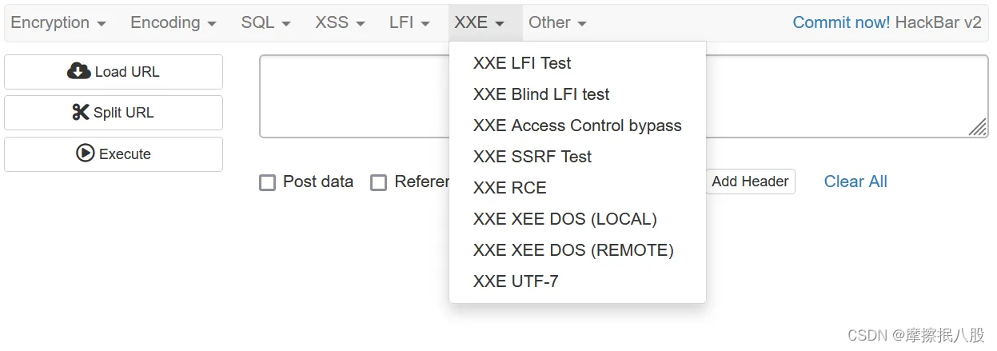The image size is (997, 351).
Task: Click the scissors icon on Split URL
Action: [x=81, y=112]
